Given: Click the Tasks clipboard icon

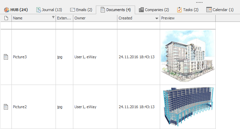Looking at the screenshot, I should (179, 10).
